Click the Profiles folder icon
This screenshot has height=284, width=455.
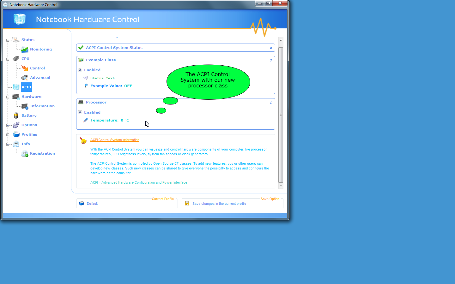pyautogui.click(x=16, y=134)
